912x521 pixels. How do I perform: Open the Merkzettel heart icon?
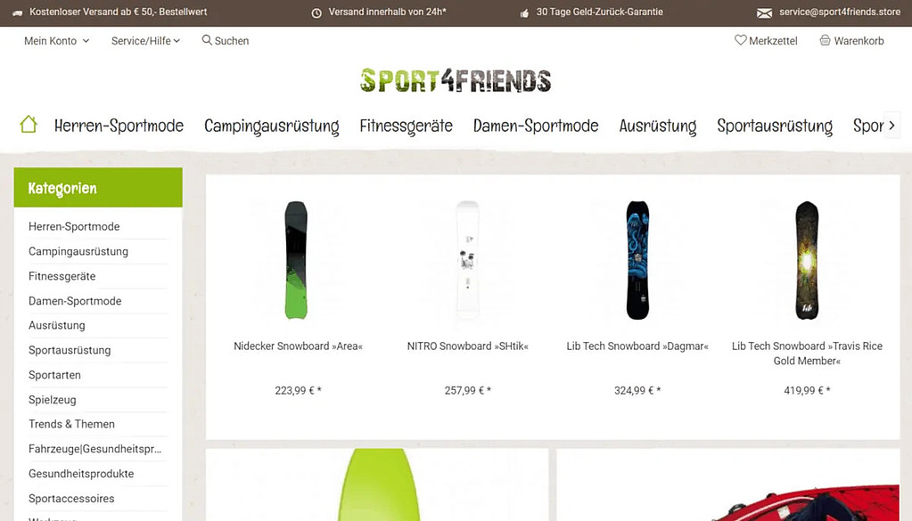(x=741, y=40)
